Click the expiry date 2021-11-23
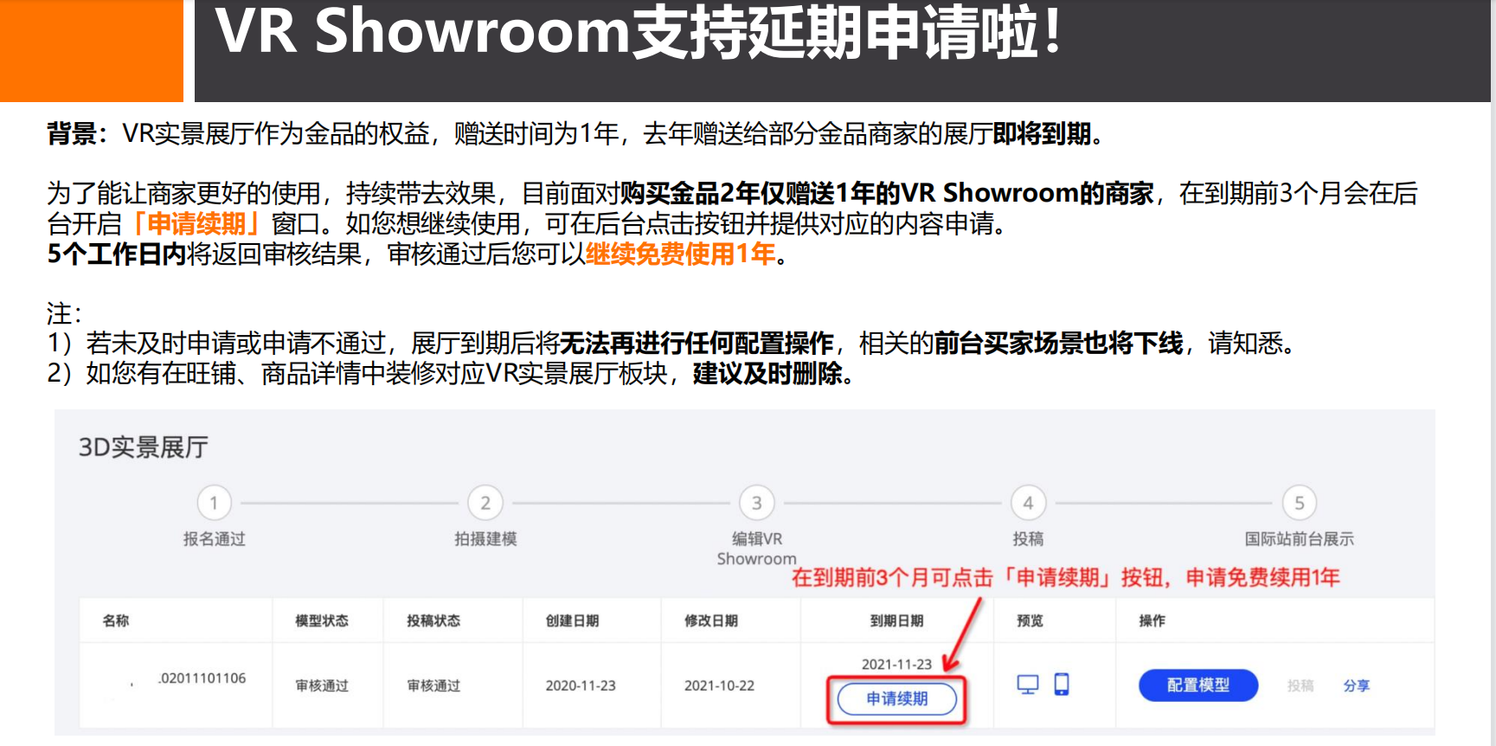The width and height of the screenshot is (1496, 746). point(896,664)
